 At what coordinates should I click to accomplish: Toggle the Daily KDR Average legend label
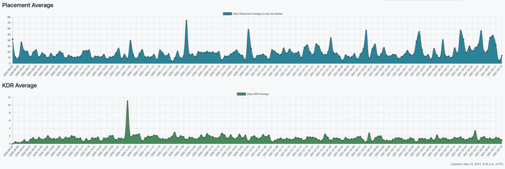tap(257, 94)
